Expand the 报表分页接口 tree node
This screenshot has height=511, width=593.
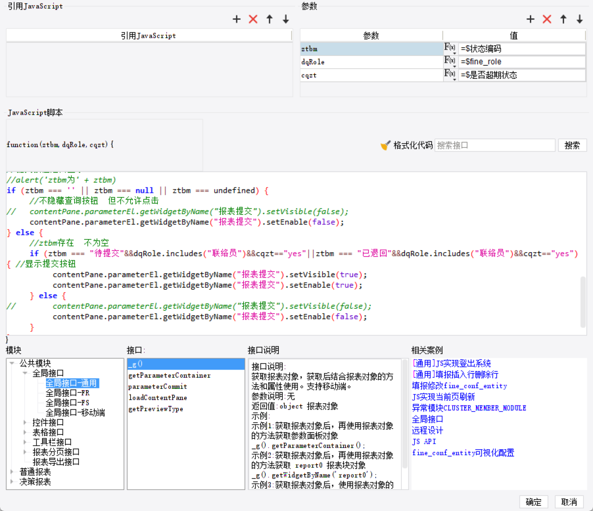tap(25, 452)
